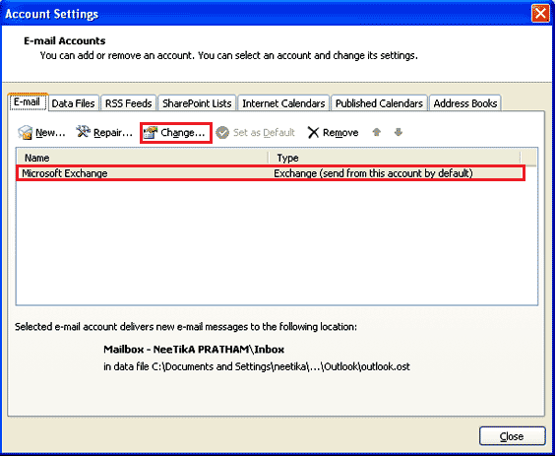Open the E-mail tab
Image resolution: width=556 pixels, height=456 pixels.
(x=28, y=102)
